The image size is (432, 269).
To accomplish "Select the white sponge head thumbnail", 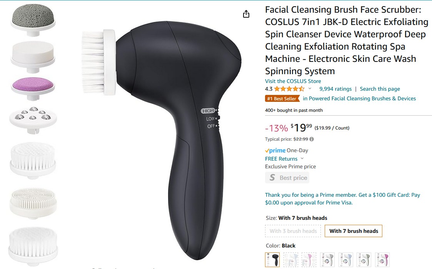I will pos(33,56).
